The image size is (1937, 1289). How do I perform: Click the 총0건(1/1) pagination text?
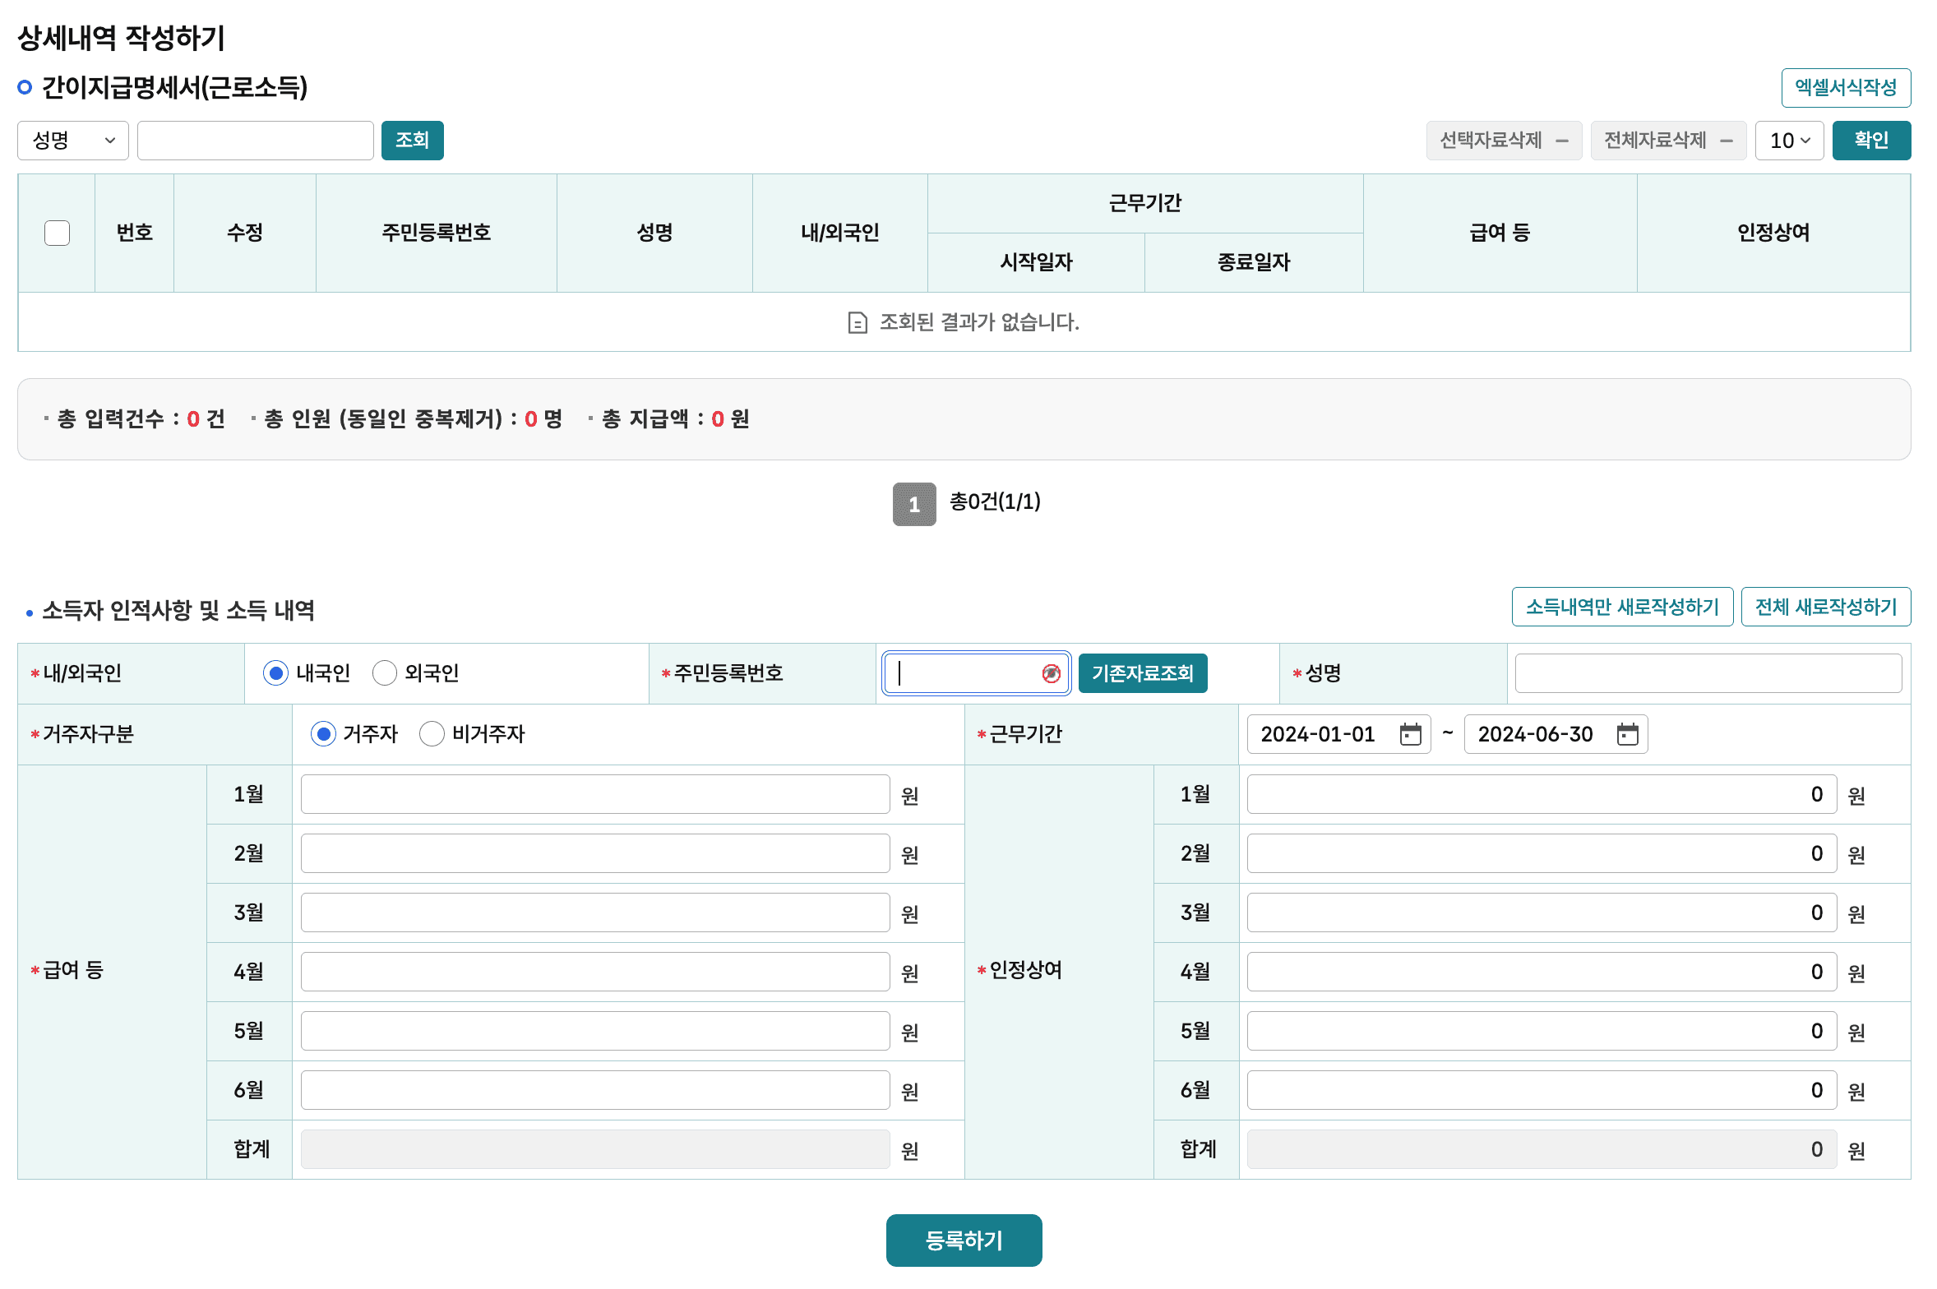point(995,501)
